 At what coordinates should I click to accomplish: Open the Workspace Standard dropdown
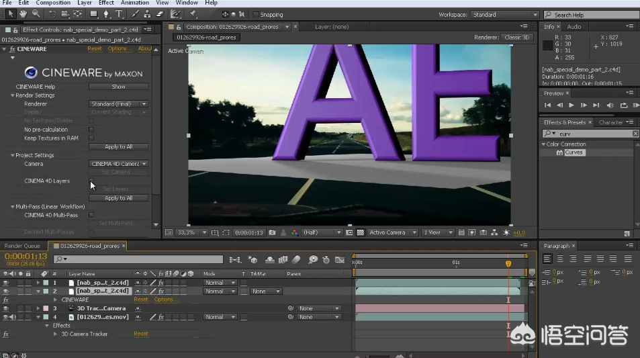pos(505,15)
